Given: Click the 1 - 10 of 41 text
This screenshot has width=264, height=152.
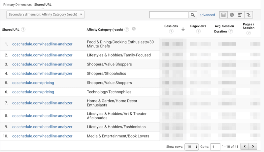Looking at the screenshot, I should [x=230, y=147].
